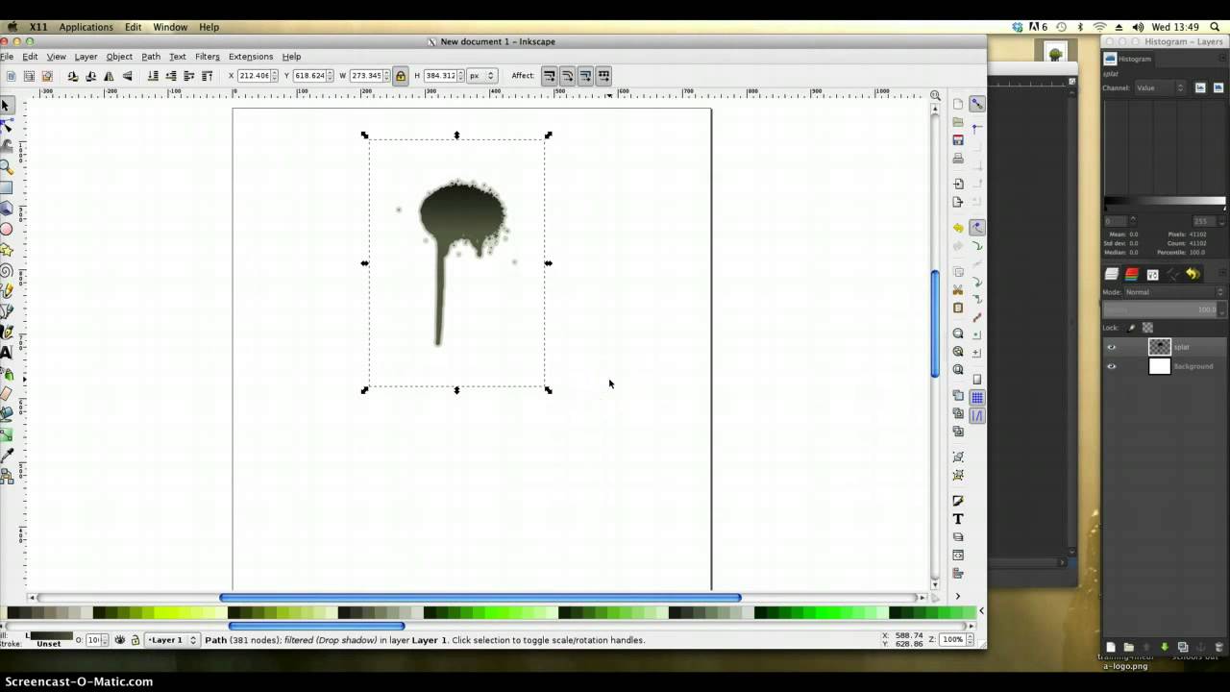The image size is (1230, 692).
Task: Click the Import file icon
Action: point(958,184)
